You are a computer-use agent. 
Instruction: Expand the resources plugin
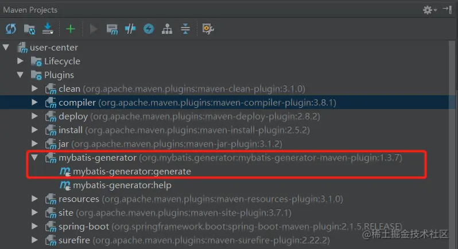click(34, 199)
